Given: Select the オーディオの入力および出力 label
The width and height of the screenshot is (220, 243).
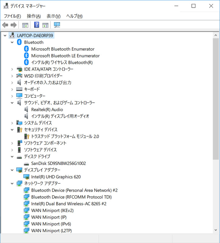Looking at the screenshot, I should coord(48,82).
